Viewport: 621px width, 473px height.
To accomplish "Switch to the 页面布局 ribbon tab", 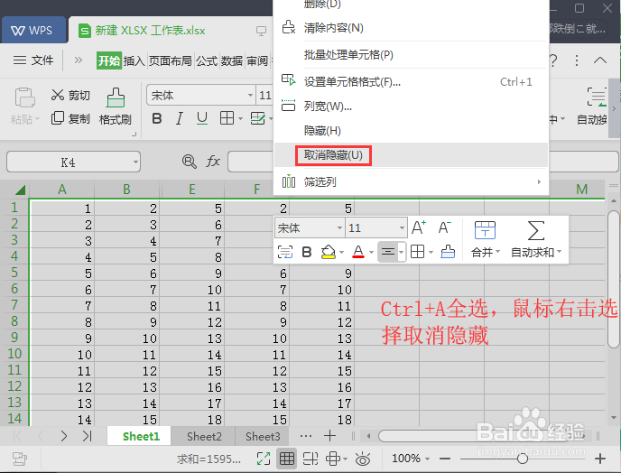I will click(x=171, y=61).
